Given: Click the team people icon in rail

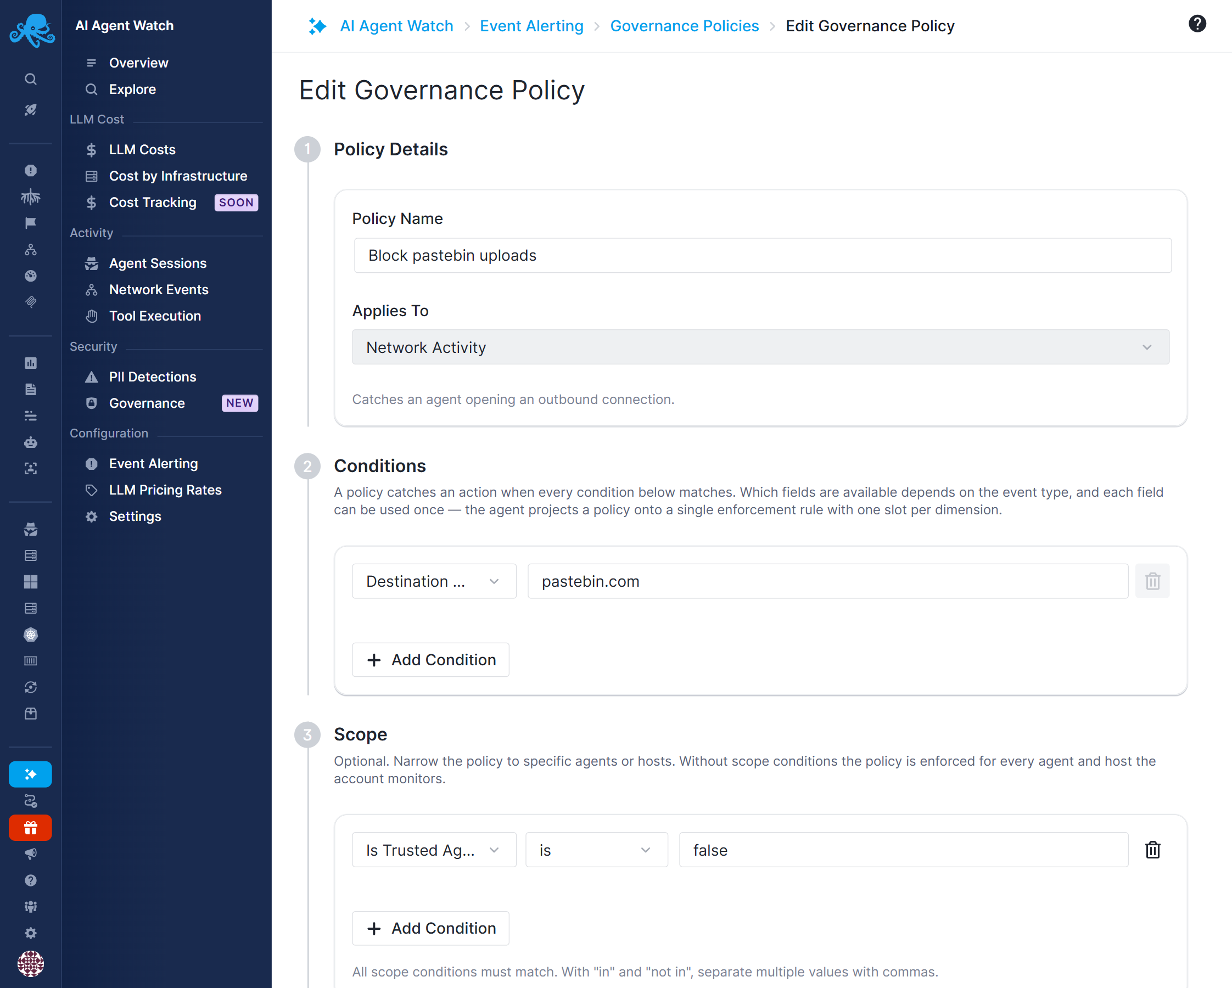Looking at the screenshot, I should pos(31,906).
